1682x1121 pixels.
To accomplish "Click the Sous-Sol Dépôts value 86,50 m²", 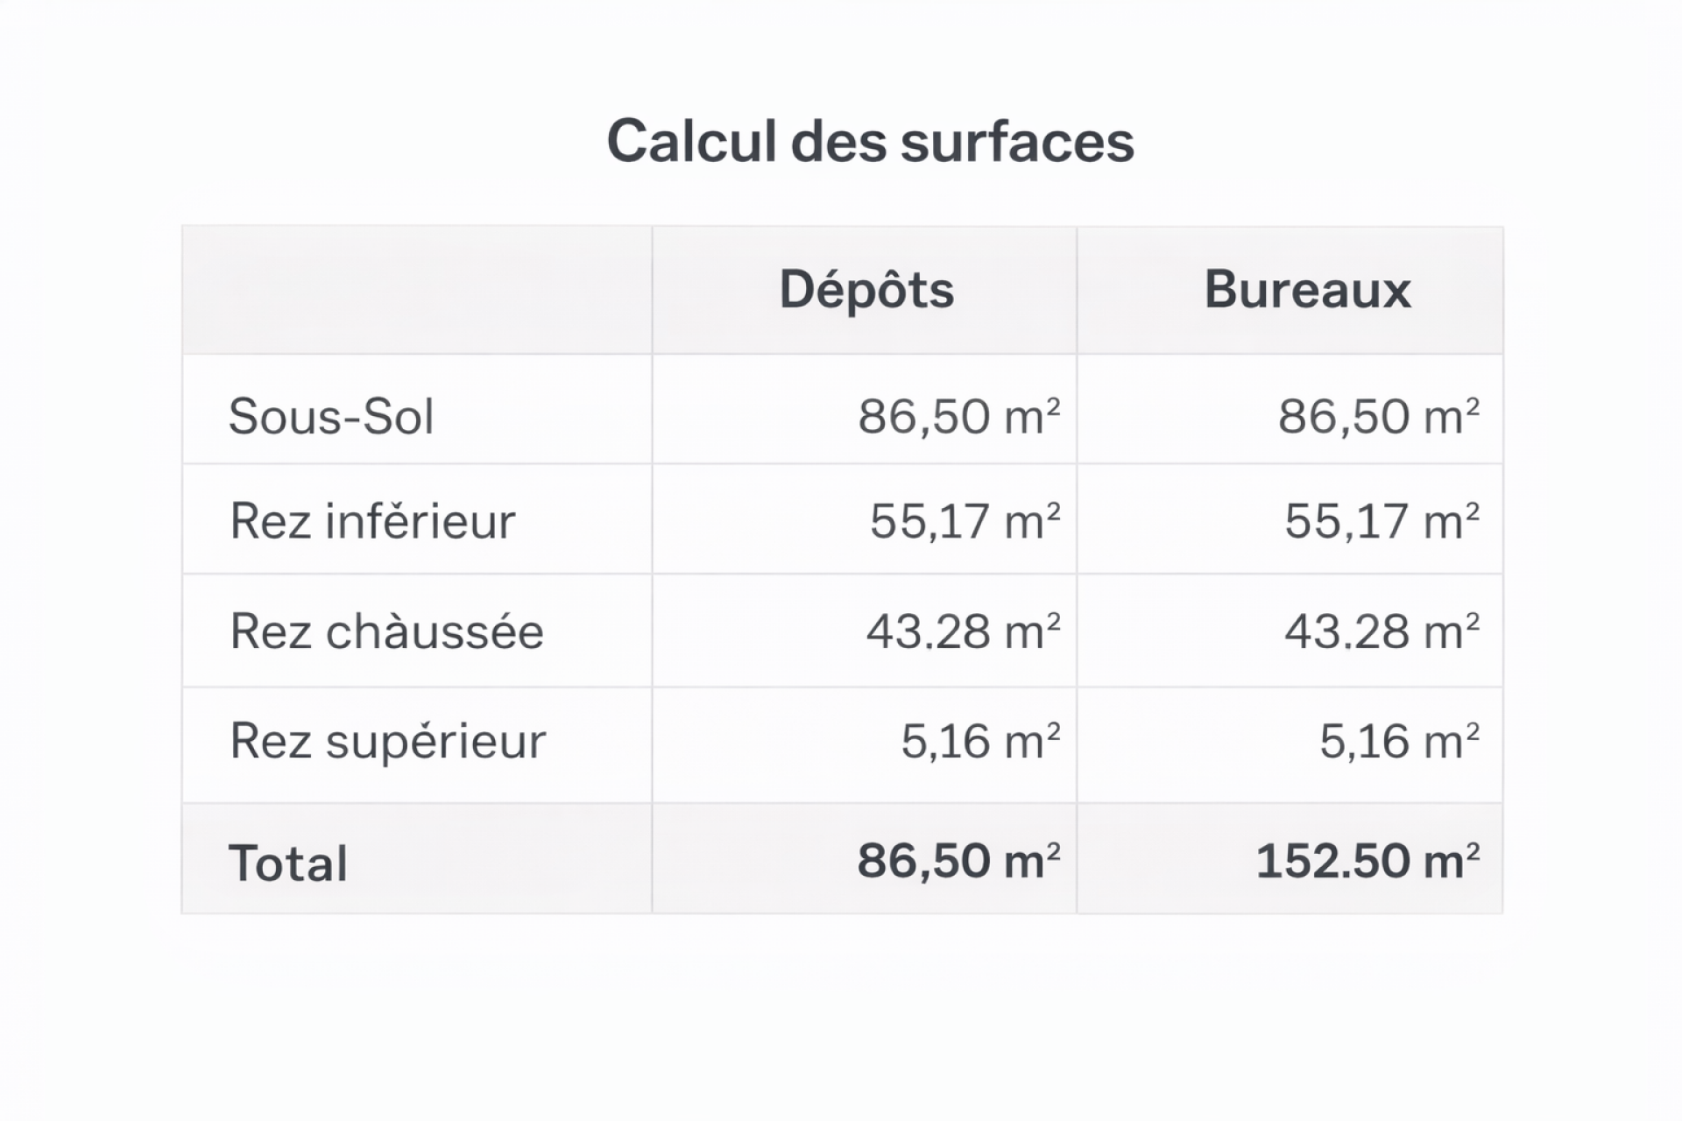I will click(x=958, y=416).
